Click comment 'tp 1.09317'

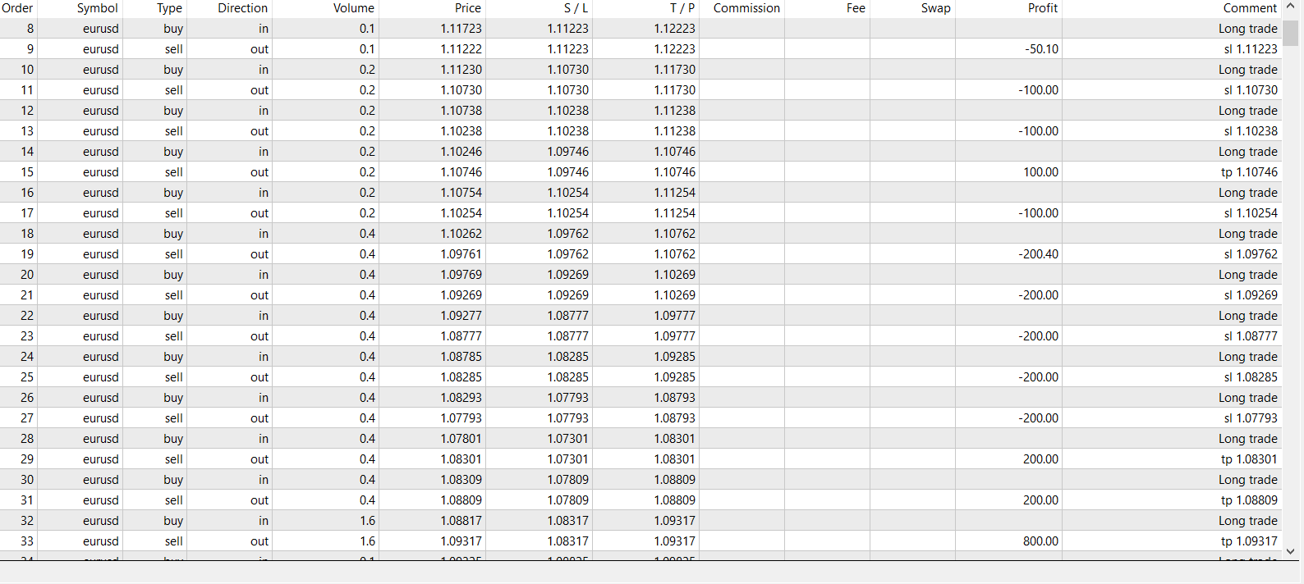tap(1249, 541)
